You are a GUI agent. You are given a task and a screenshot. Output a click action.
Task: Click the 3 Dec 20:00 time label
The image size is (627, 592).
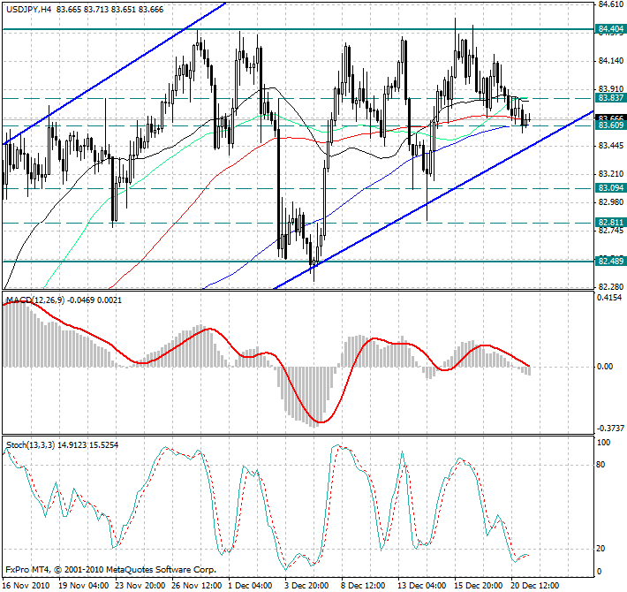pyautogui.click(x=306, y=586)
